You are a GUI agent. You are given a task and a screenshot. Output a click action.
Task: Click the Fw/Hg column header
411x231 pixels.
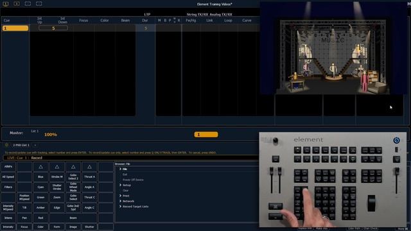coord(191,21)
